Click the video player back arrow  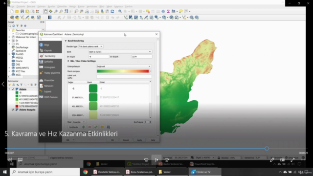5,3
